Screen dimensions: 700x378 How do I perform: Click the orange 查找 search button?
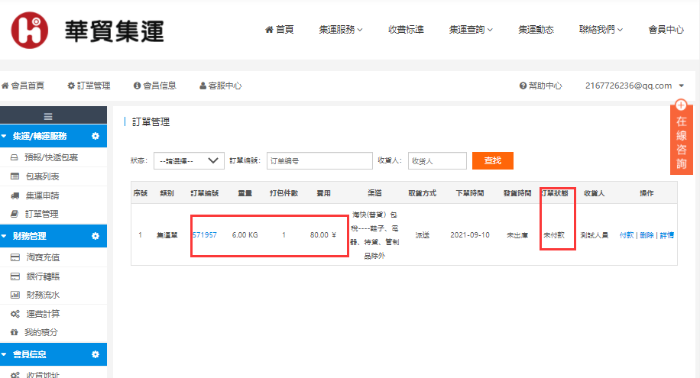[x=492, y=160]
